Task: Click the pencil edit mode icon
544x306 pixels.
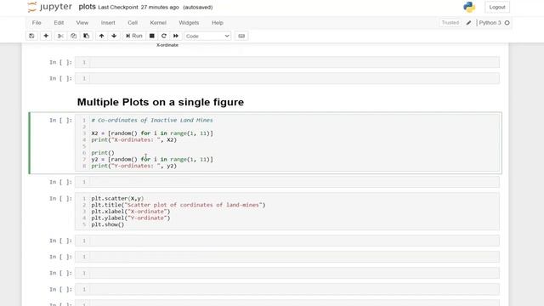Action: pos(468,23)
